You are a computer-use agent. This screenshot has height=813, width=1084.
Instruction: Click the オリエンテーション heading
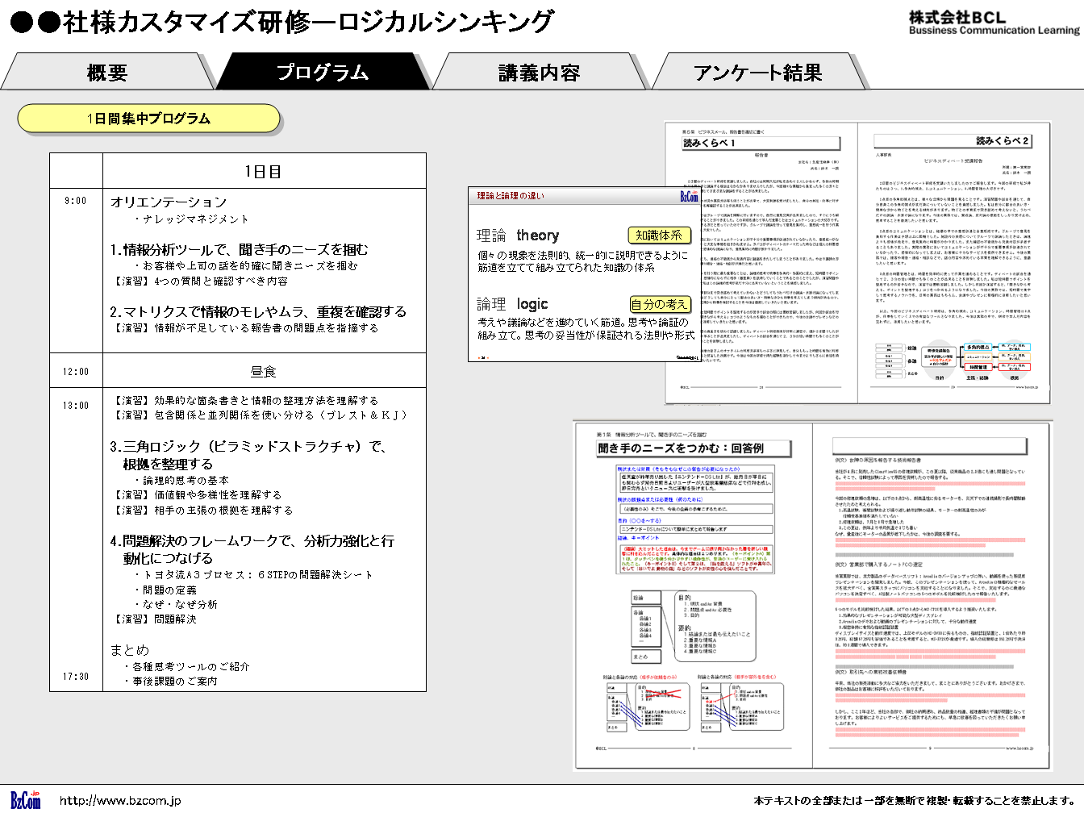click(169, 202)
